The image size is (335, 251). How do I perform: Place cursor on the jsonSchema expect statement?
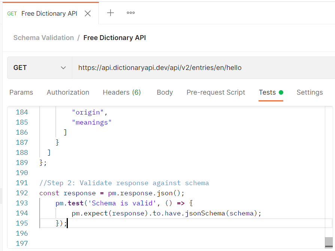[165, 213]
